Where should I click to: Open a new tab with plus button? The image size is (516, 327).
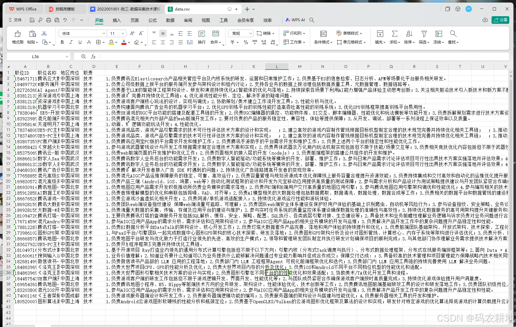point(247,9)
